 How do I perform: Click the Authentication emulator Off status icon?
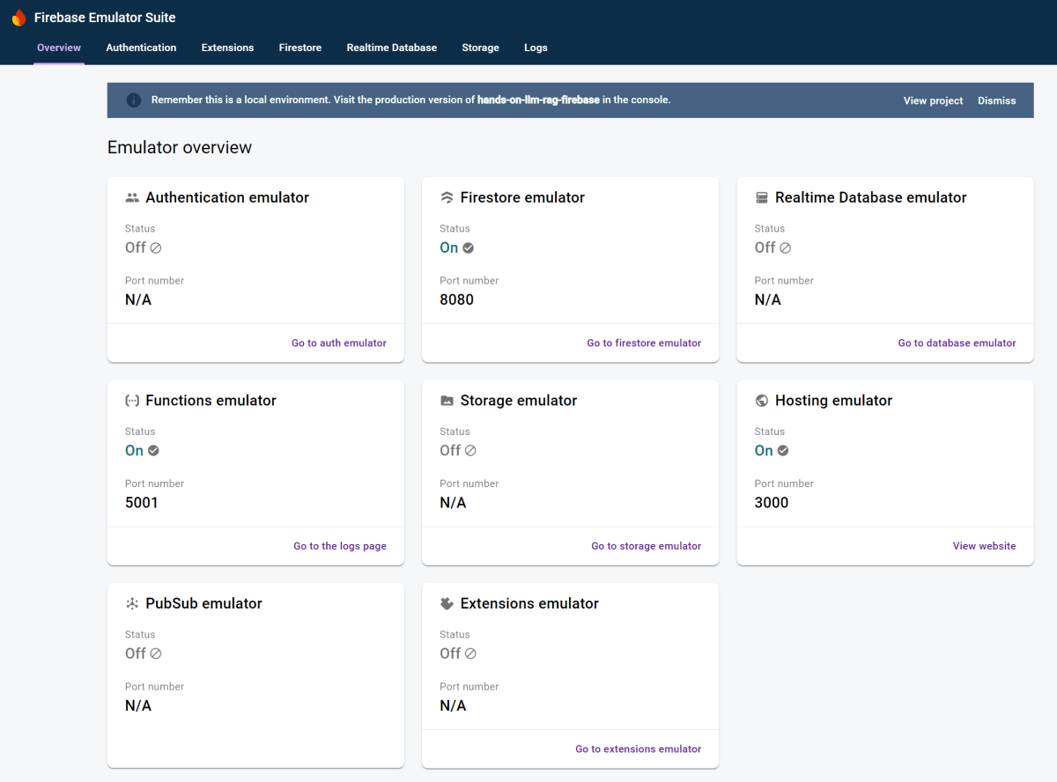(x=156, y=248)
